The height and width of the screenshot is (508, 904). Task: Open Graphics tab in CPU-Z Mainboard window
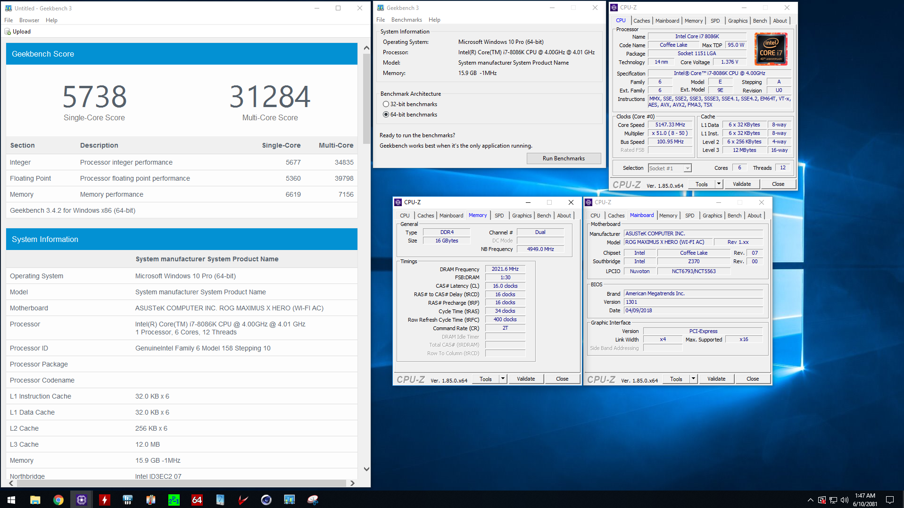click(712, 216)
